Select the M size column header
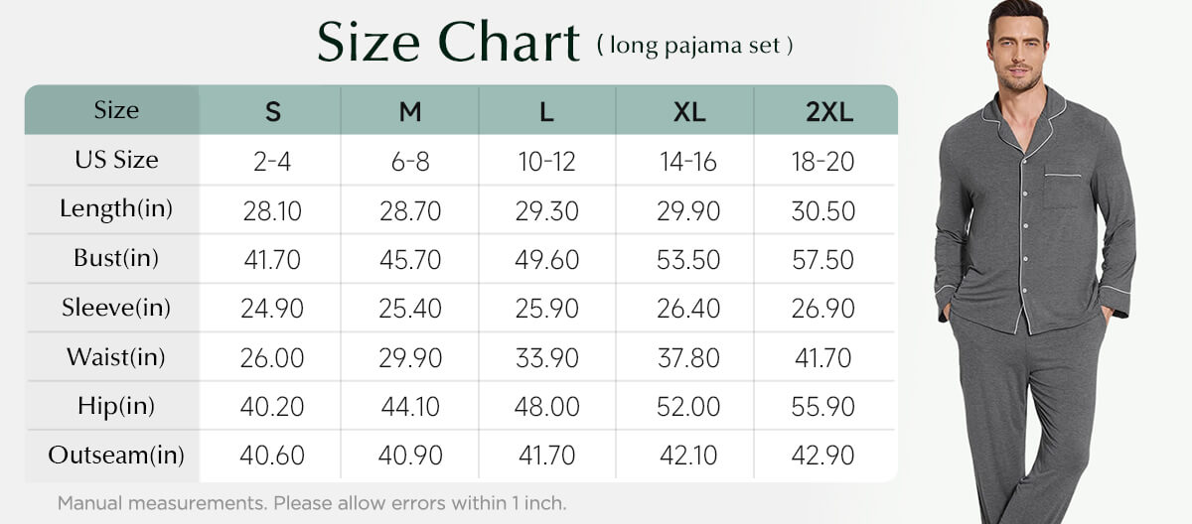Image resolution: width=1192 pixels, height=524 pixels. [x=410, y=111]
